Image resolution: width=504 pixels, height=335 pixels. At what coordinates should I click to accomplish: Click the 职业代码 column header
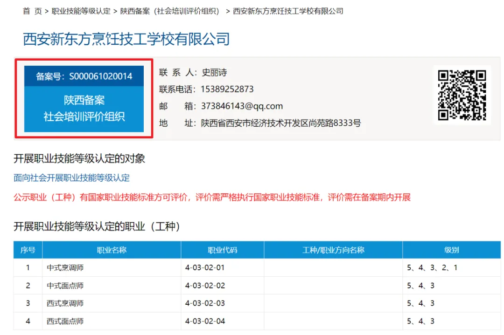[222, 250]
